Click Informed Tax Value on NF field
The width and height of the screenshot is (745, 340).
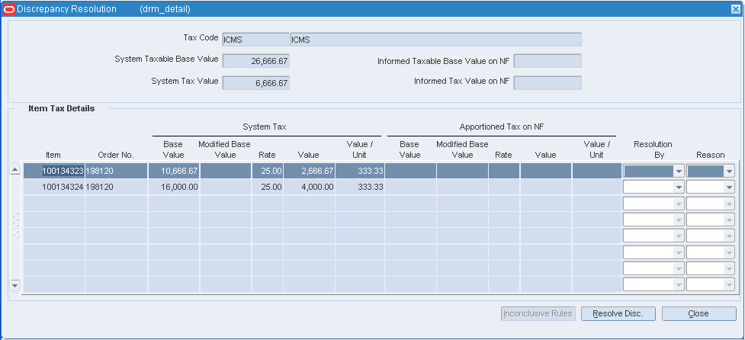pyautogui.click(x=548, y=83)
